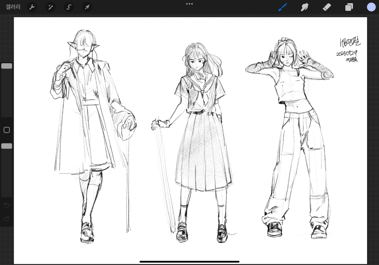Select the Smudge tool
Viewport: 379px width, 265px height.
[305, 7]
